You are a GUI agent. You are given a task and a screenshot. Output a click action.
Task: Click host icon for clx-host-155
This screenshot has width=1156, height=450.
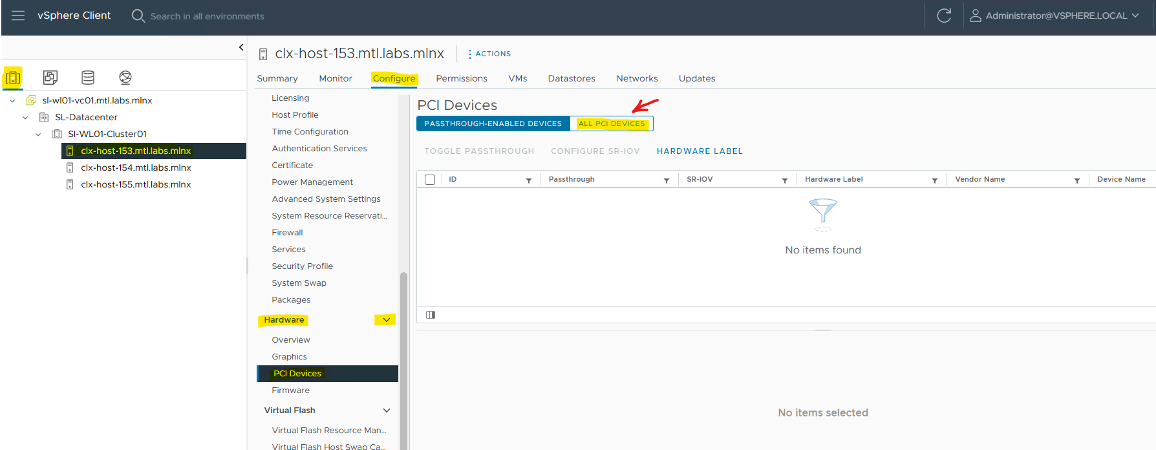tap(70, 184)
